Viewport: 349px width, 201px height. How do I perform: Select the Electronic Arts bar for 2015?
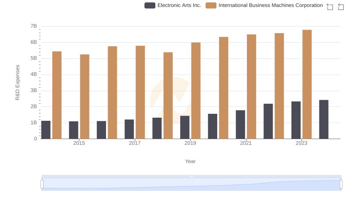pyautogui.click(x=73, y=130)
